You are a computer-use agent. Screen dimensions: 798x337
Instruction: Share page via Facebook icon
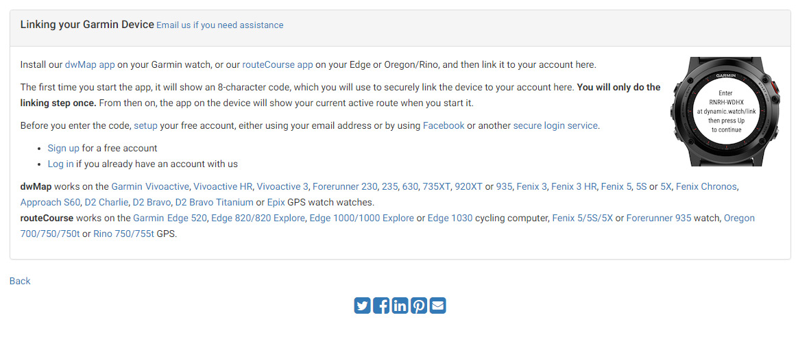coord(381,305)
